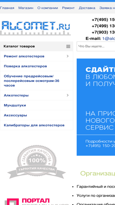Image resolution: width=115 pixels, height=205 pixels.
Task: Toggle the Каталог товаров hamburger icon
Action: pos(68,46)
